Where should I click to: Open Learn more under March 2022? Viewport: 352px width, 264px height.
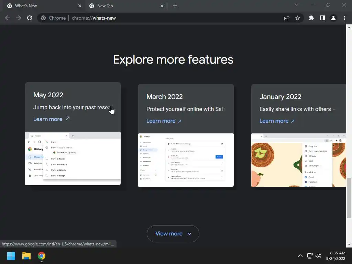tap(164, 121)
